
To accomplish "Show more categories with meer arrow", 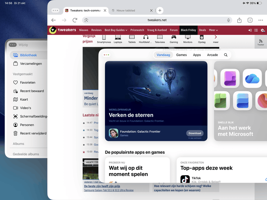I will click(x=216, y=39).
